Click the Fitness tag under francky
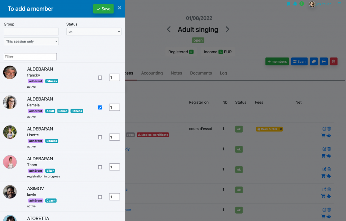Viewport: 346px width, 221px height. click(52, 81)
